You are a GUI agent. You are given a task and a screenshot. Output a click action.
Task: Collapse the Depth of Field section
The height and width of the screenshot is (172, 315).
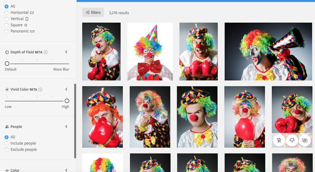click(66, 52)
